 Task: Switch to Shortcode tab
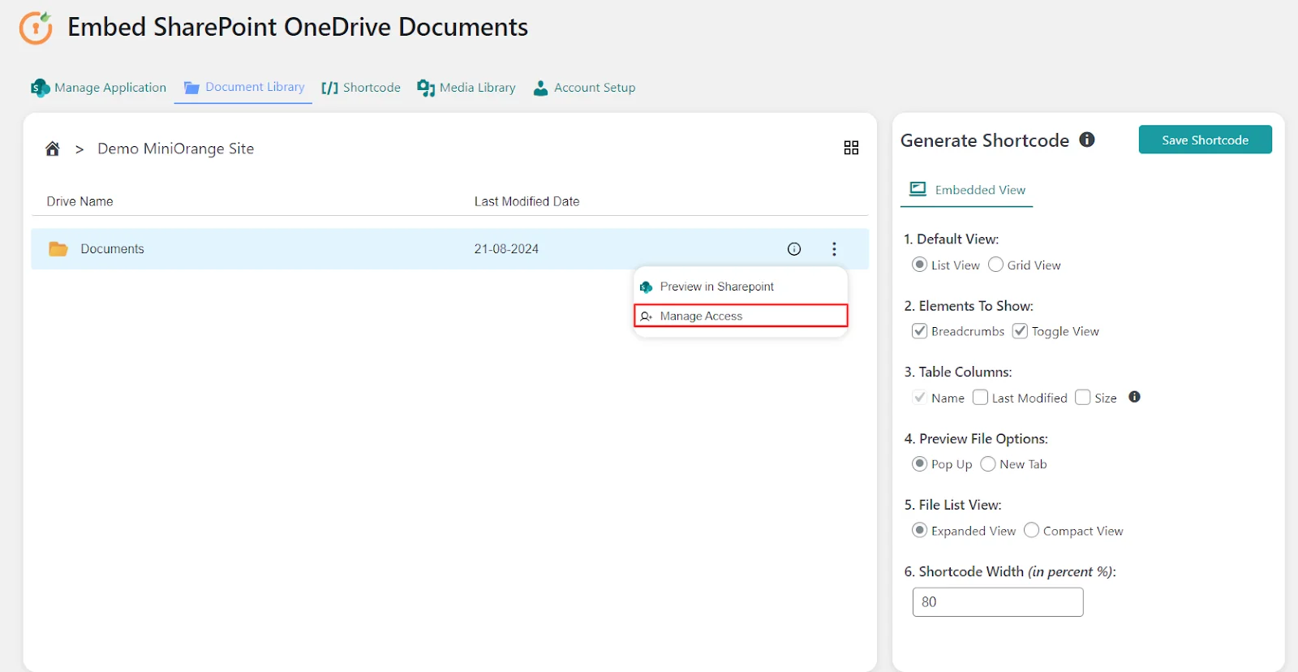point(361,88)
